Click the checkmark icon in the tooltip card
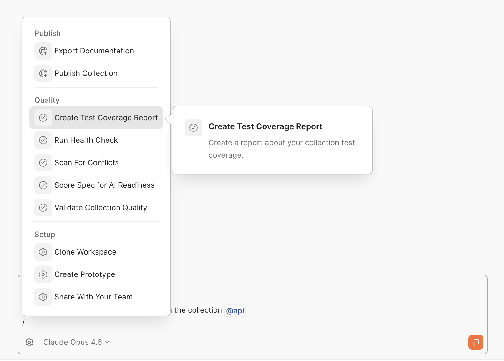 coord(194,128)
